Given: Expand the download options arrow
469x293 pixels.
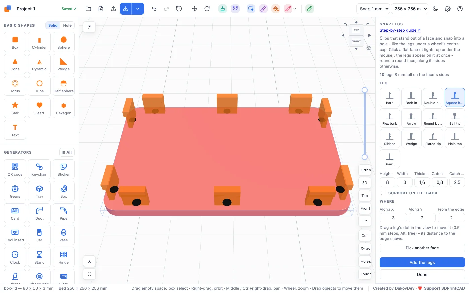Looking at the screenshot, I should [x=138, y=9].
